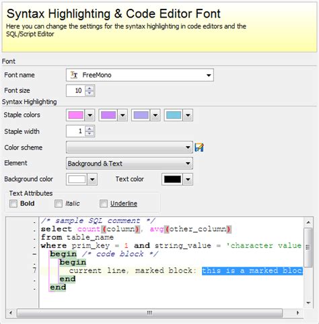319x324 pixels.
Task: Open the Color scheme dropdown
Action: [x=188, y=148]
